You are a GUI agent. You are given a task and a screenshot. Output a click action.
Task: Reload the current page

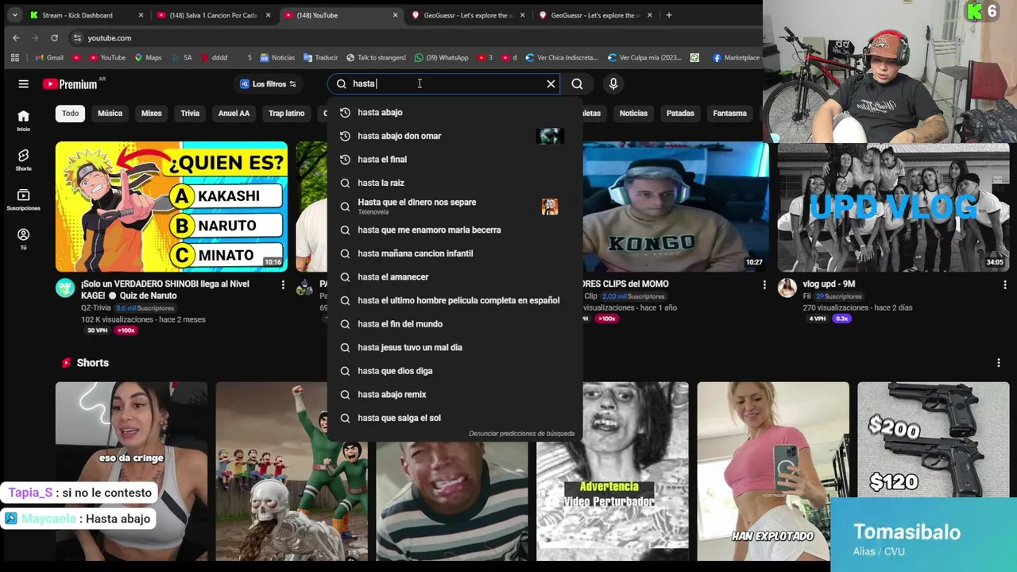click(54, 37)
